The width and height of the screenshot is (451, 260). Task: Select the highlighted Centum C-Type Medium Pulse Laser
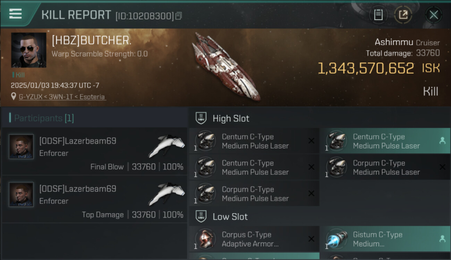coord(385,141)
